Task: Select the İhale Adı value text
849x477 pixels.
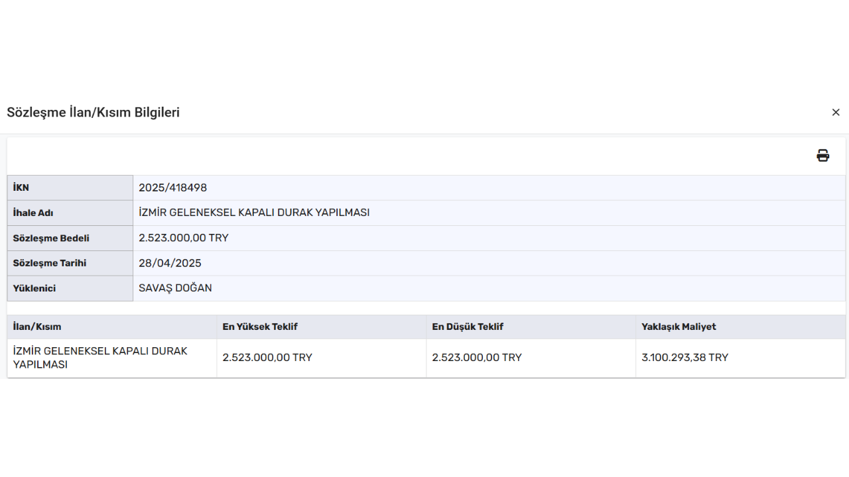Action: [x=254, y=213]
